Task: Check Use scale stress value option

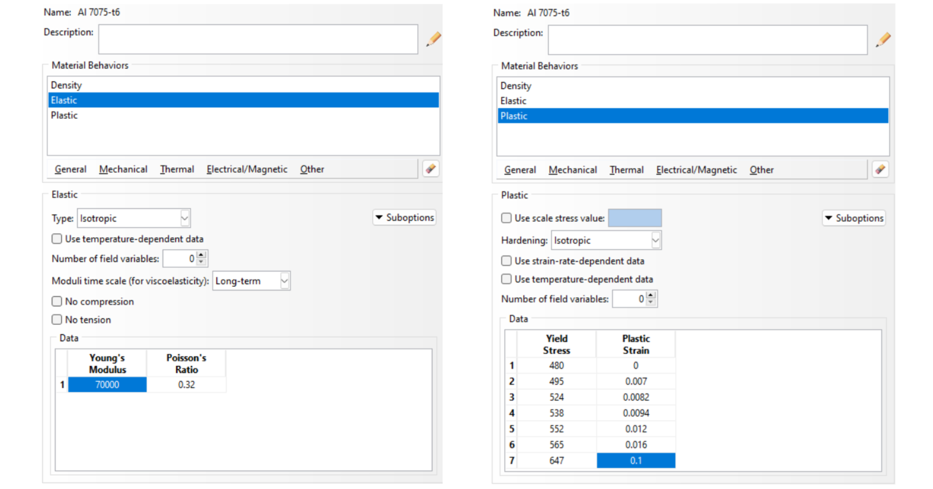Action: (506, 218)
